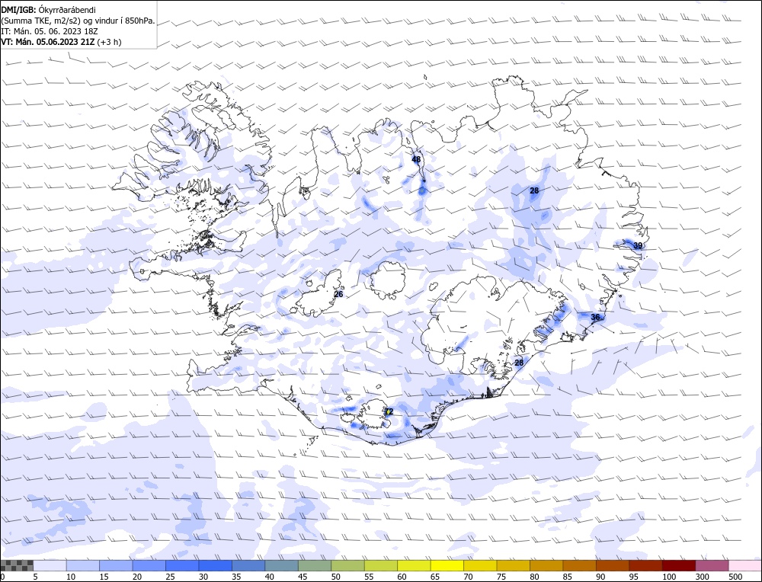Click the map value label 48
Viewport: 762px width, 582px height.
[416, 159]
